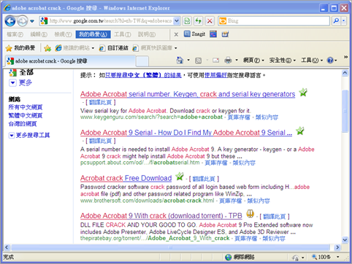This screenshot has width=352, height=264.
Task: Open the Snagit toolbar button
Action: [x=194, y=34]
